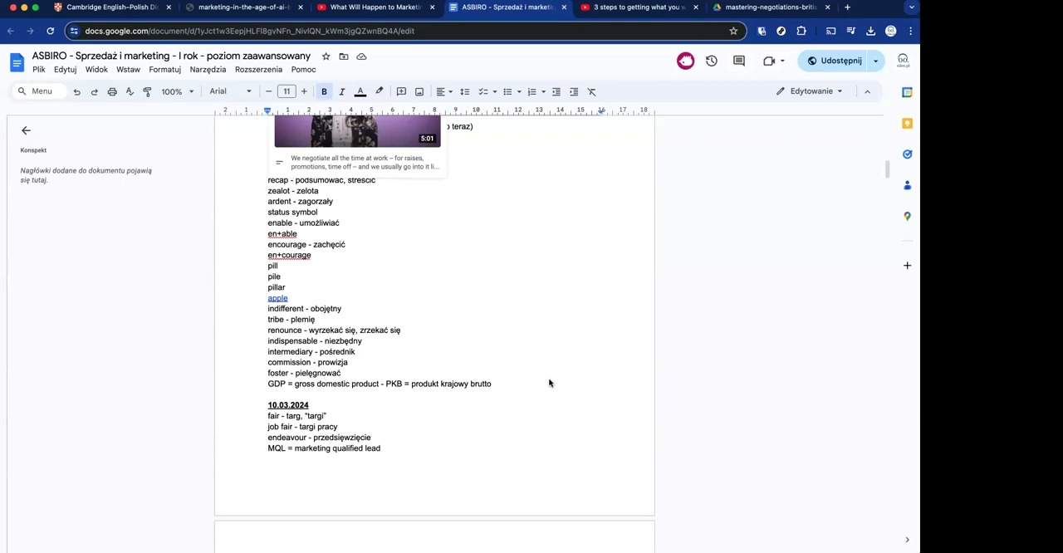Decrease font size with minus button
The width and height of the screenshot is (1063, 553).
pyautogui.click(x=268, y=91)
